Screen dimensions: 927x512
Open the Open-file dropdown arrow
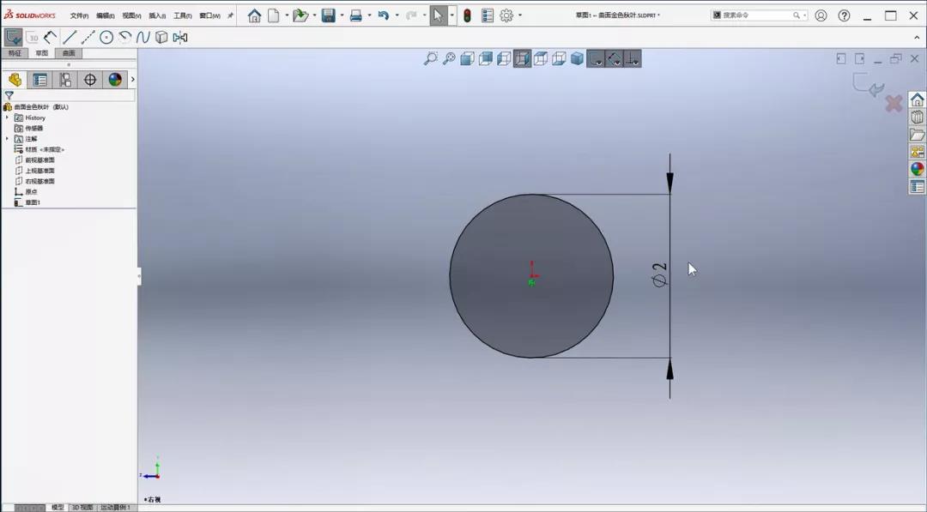pos(314,15)
